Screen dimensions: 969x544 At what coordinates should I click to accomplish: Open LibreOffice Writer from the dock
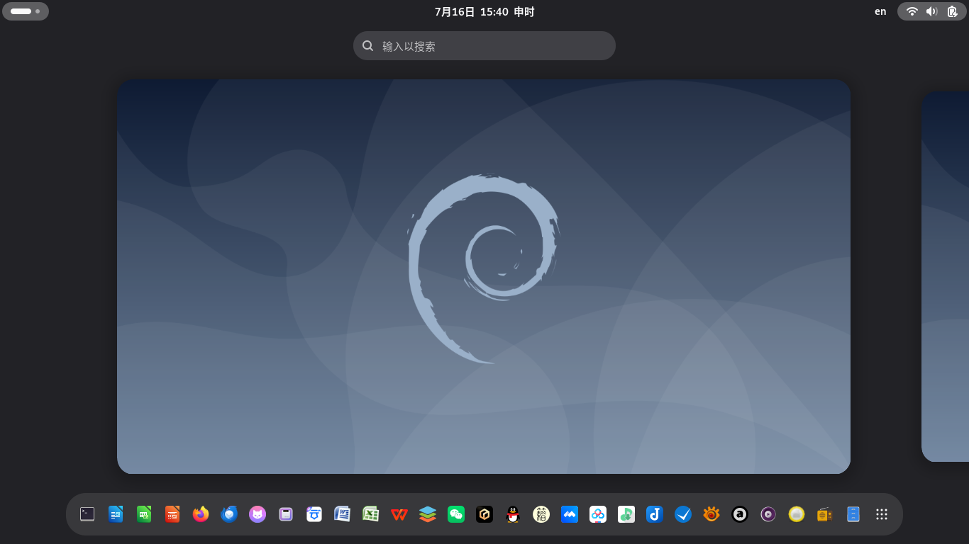(116, 514)
